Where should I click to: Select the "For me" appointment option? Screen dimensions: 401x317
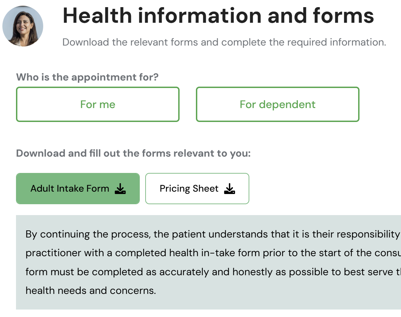point(98,104)
